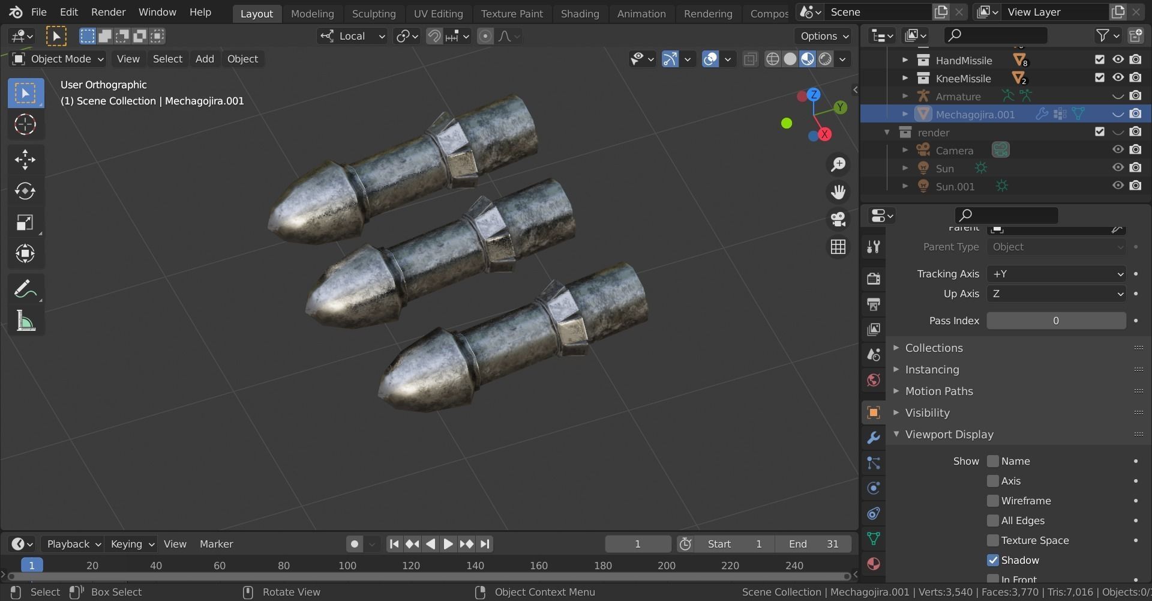Switch to material preview shading
Image resolution: width=1152 pixels, height=601 pixels.
(808, 59)
